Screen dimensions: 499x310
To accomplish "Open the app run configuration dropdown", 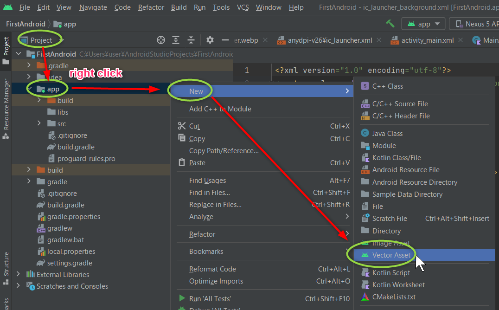I will tap(423, 23).
